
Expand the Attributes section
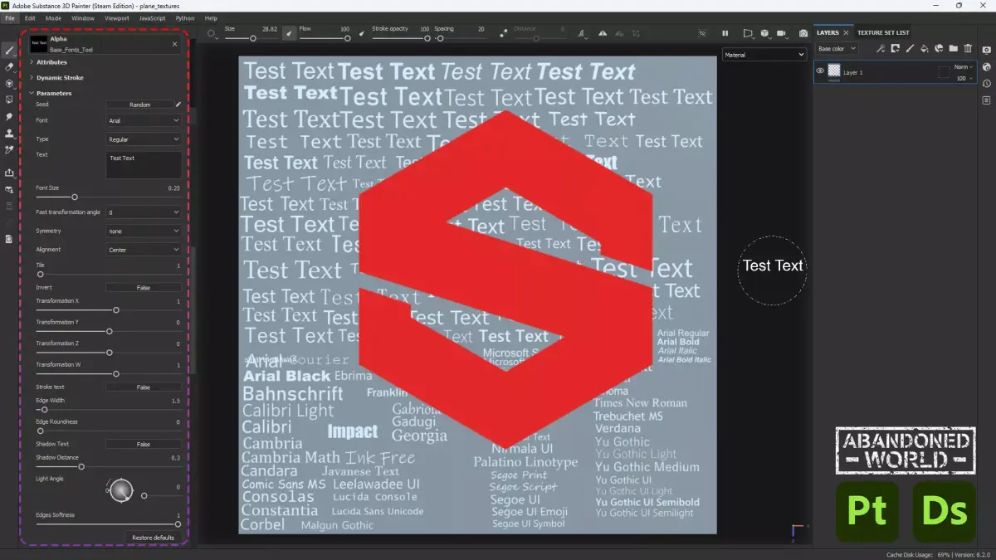(x=51, y=62)
